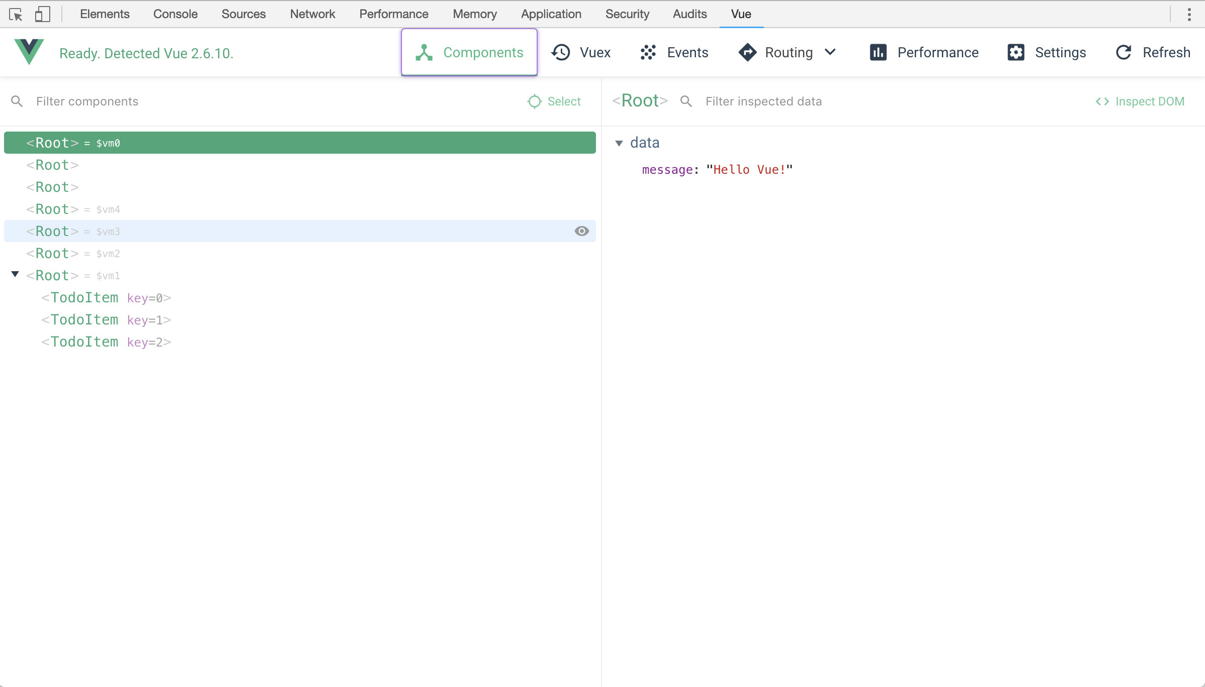This screenshot has height=687, width=1205.
Task: Click the Select component button
Action: coord(554,101)
